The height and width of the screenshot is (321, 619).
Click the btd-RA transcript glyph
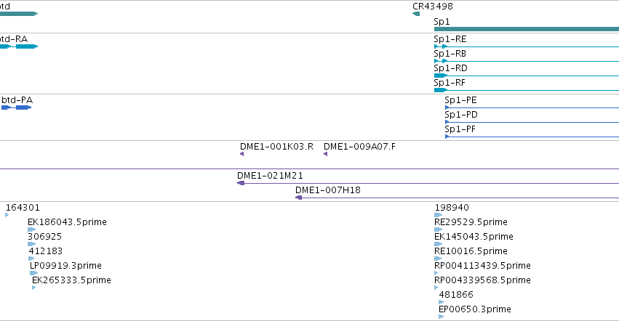pos(19,46)
